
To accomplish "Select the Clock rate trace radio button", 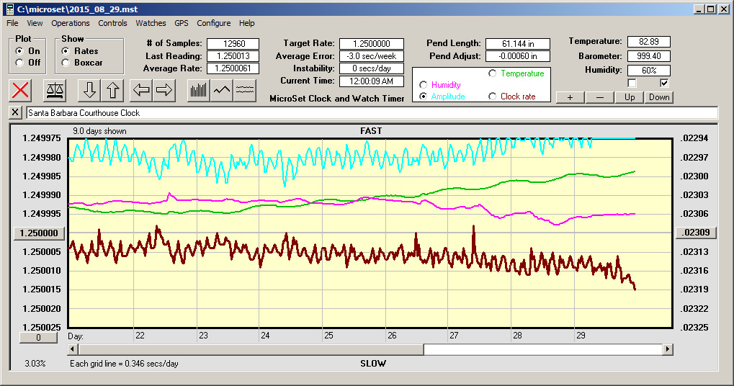I will click(493, 96).
